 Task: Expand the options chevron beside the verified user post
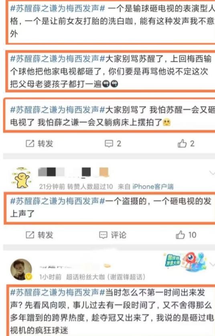[x=212, y=264]
